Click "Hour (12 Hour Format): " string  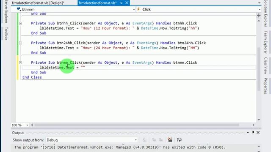[108, 28]
